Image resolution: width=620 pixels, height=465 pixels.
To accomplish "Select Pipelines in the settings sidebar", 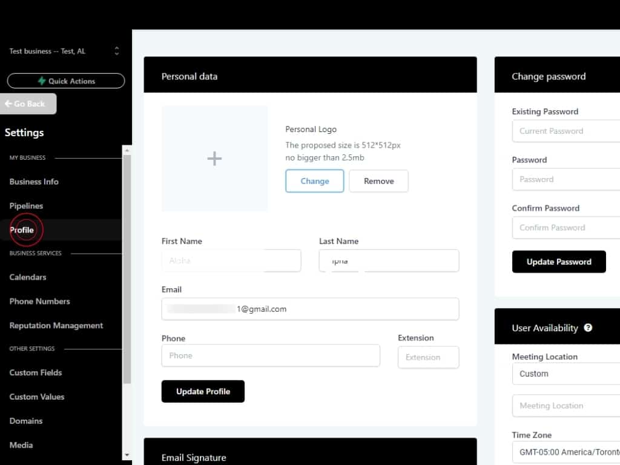I will [x=26, y=206].
